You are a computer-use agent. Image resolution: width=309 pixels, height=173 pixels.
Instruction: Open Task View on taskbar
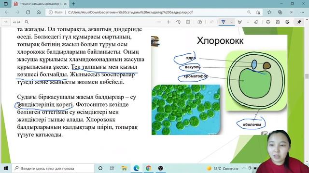point(112,168)
